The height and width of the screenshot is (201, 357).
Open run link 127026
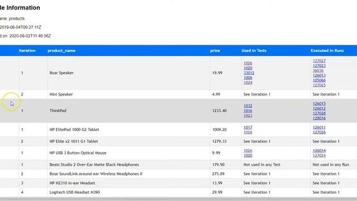coord(319,132)
